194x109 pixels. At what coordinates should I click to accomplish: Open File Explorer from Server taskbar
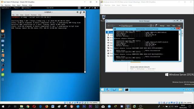(120, 90)
